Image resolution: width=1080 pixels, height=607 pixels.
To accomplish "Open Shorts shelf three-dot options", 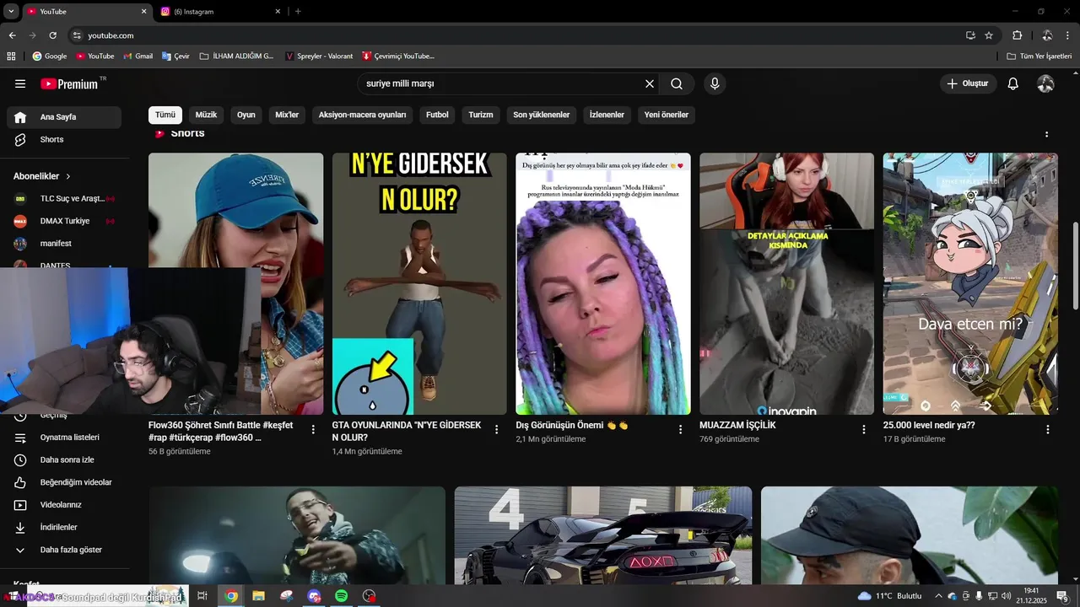I will 1047,134.
